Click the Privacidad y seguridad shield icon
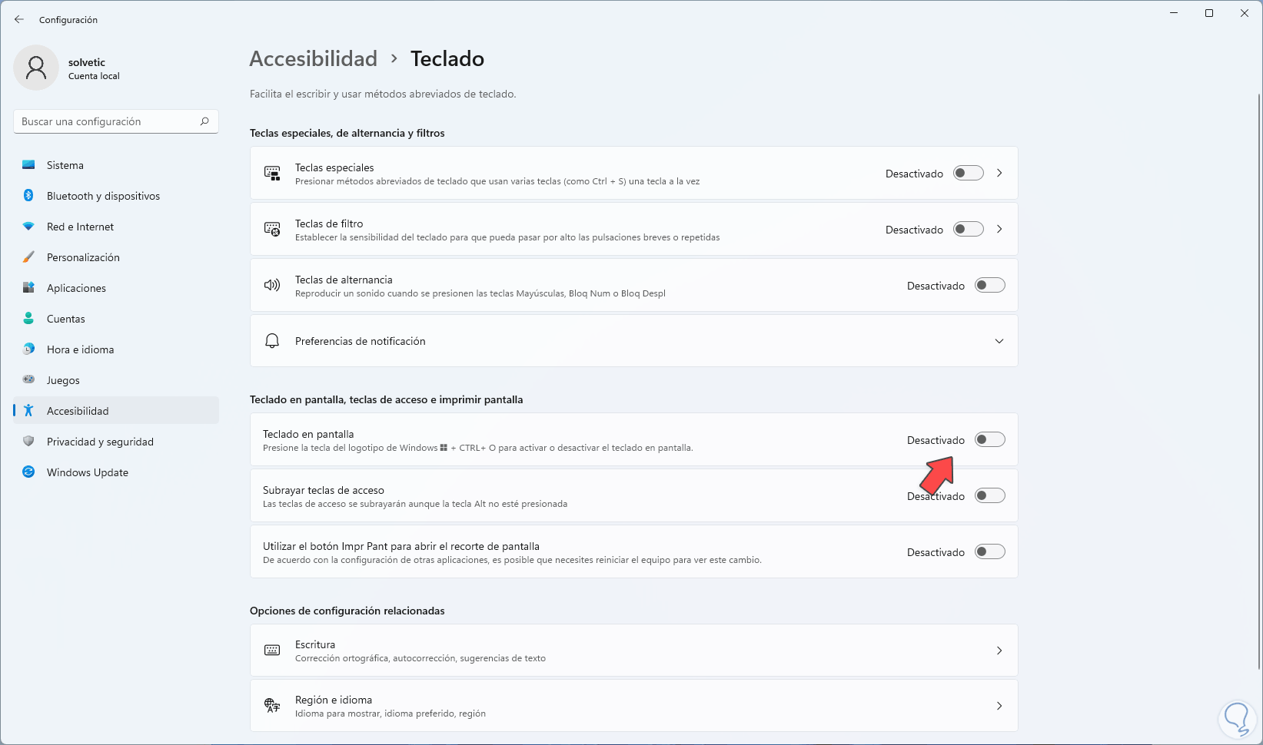Image resolution: width=1263 pixels, height=745 pixels. tap(28, 442)
